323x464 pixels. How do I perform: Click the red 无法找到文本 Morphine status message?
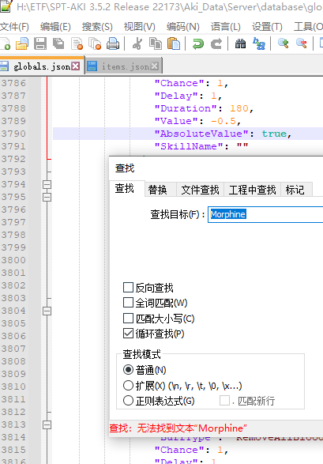178,428
